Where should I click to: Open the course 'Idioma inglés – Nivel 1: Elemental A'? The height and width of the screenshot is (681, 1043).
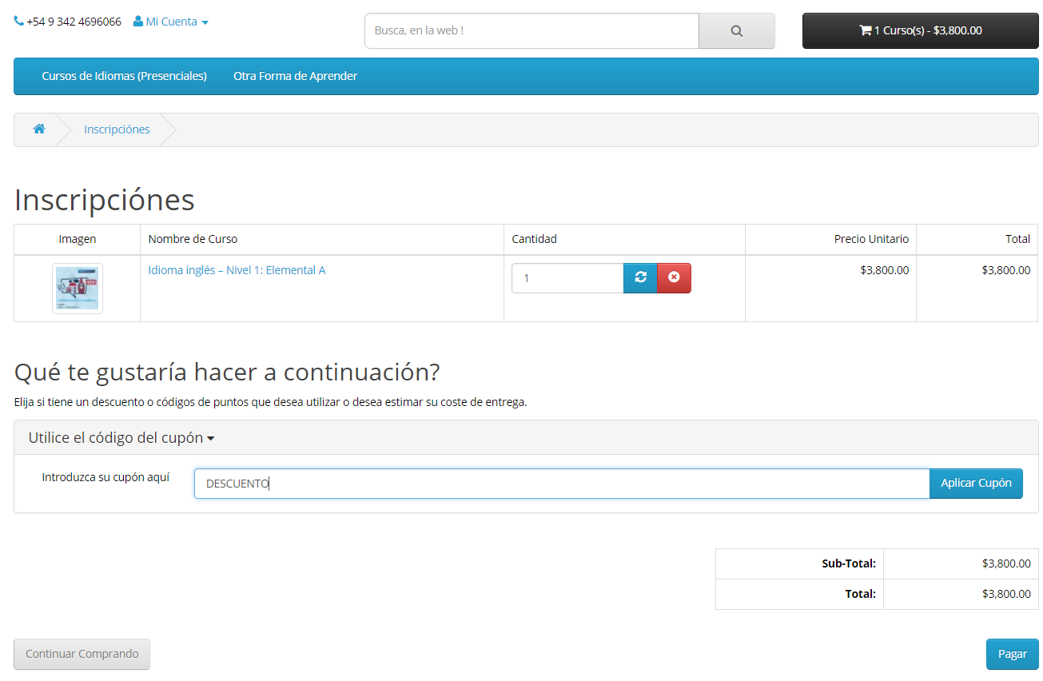(x=235, y=270)
